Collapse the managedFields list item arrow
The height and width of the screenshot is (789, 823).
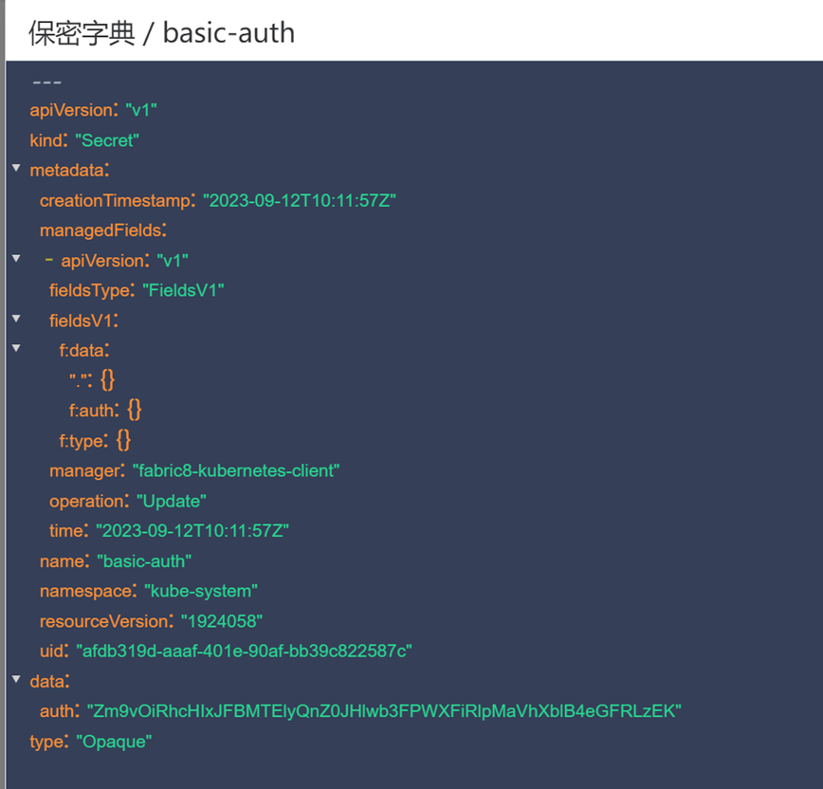[x=16, y=259]
